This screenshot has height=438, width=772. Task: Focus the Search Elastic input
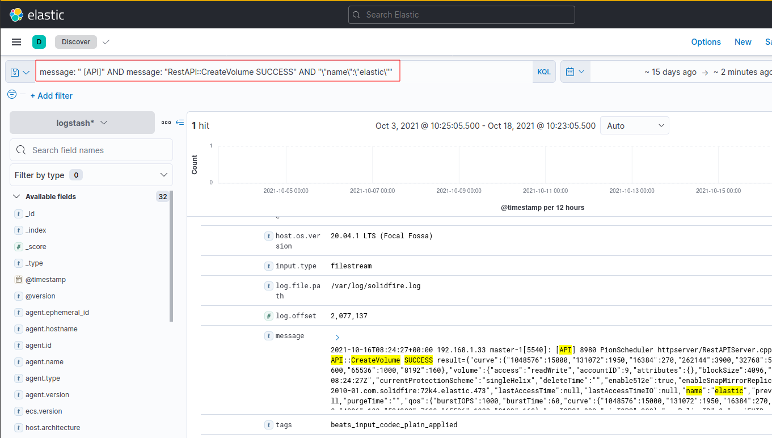coord(462,15)
